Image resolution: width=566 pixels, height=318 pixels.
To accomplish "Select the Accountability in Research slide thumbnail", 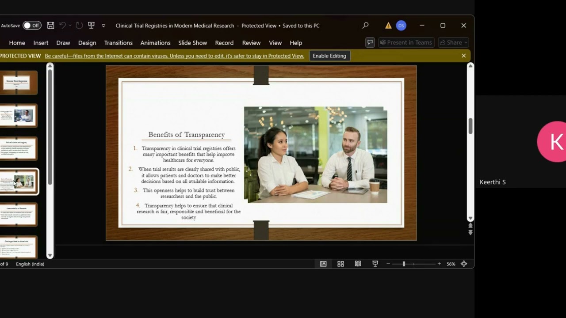I will (18, 215).
